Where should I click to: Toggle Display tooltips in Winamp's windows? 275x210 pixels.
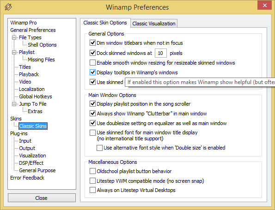tap(92, 72)
